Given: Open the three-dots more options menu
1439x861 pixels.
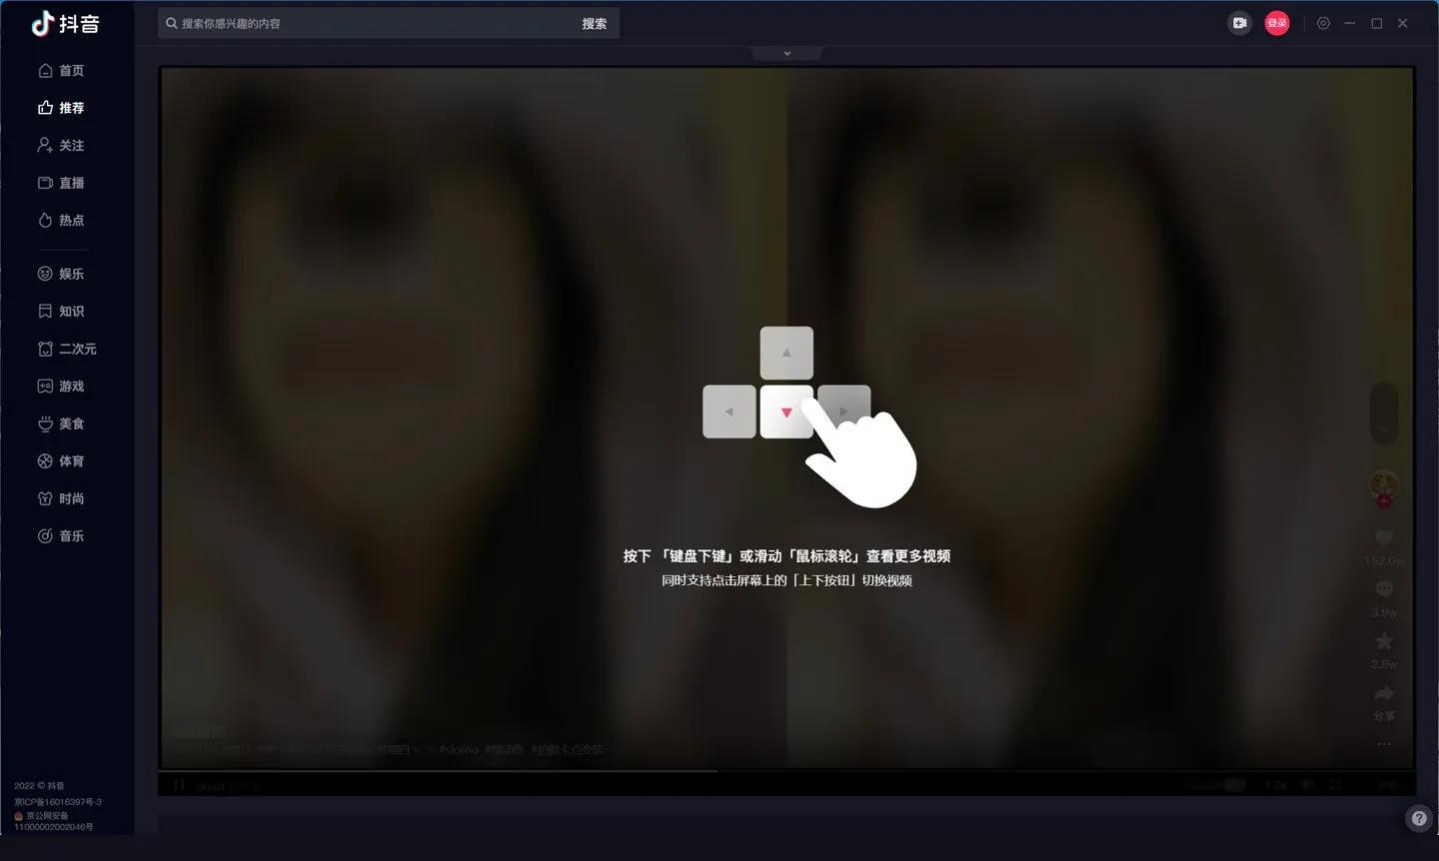Looking at the screenshot, I should (1384, 744).
